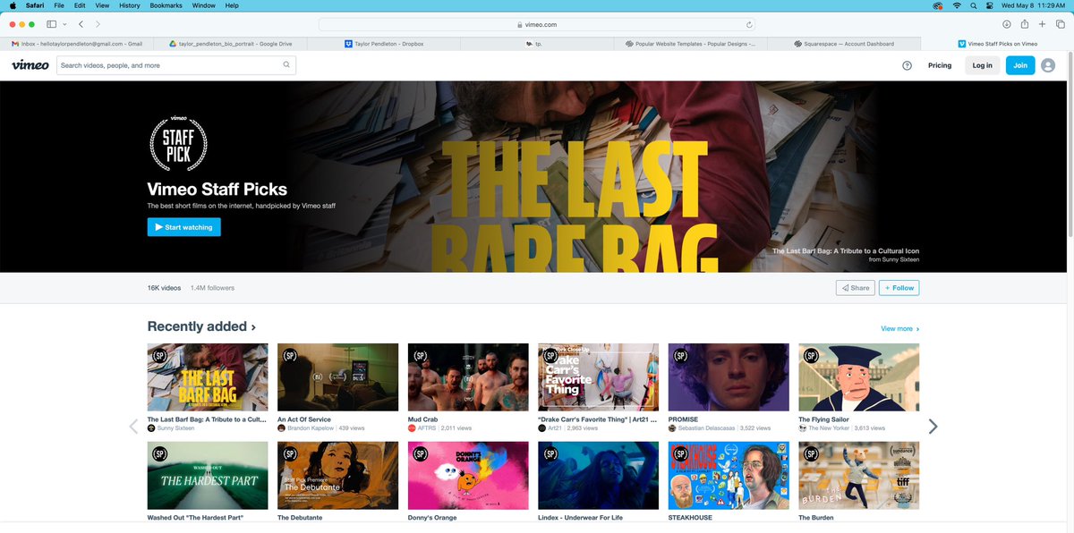Expand the sidebar options dropdown chevron

[64, 24]
